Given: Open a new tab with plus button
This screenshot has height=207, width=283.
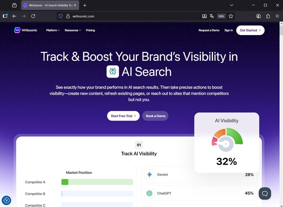Looking at the screenshot, I should click(84, 5).
